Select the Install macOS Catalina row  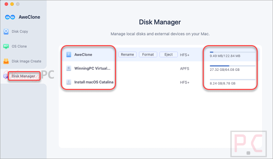[161, 82]
